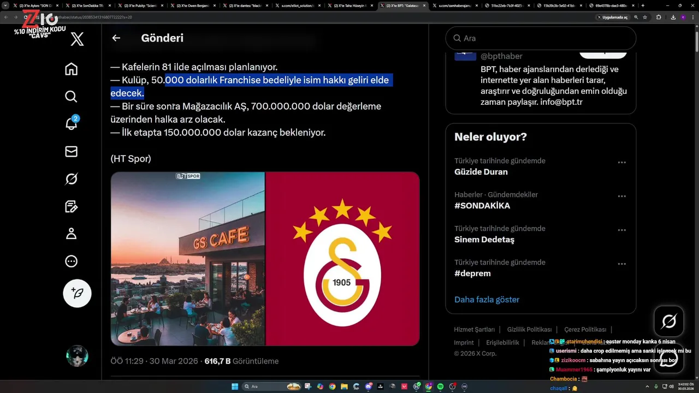Show hidden system tray icons

coord(648,386)
